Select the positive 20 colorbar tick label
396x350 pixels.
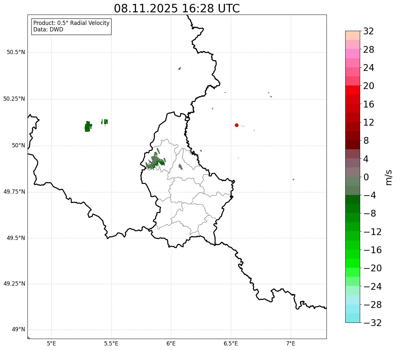(x=369, y=86)
